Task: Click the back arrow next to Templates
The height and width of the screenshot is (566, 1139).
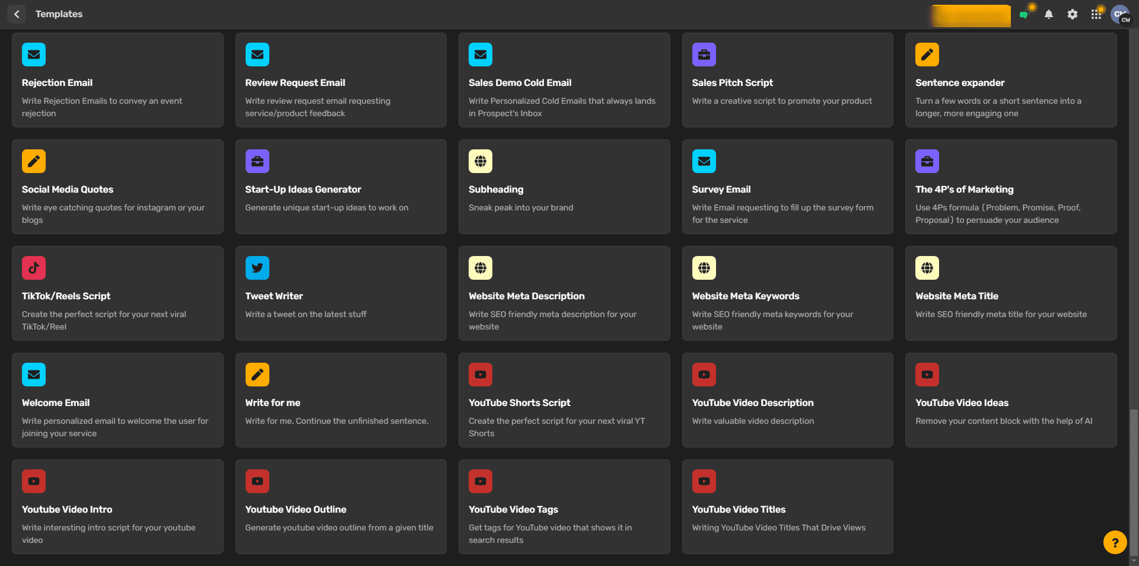Action: [x=17, y=14]
